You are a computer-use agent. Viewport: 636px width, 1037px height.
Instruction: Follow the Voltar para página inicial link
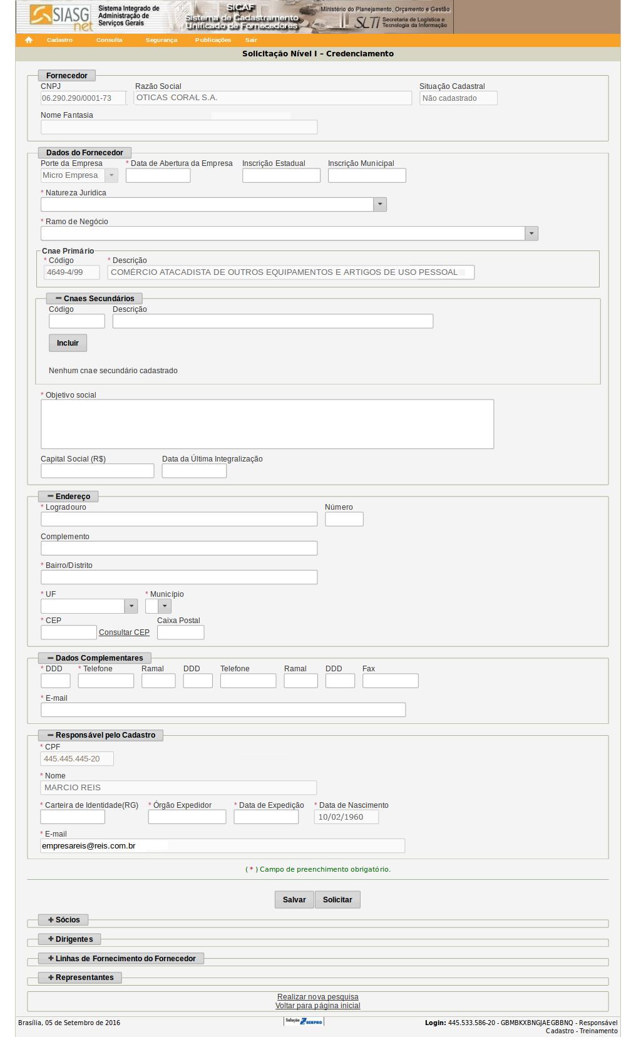click(x=318, y=1006)
